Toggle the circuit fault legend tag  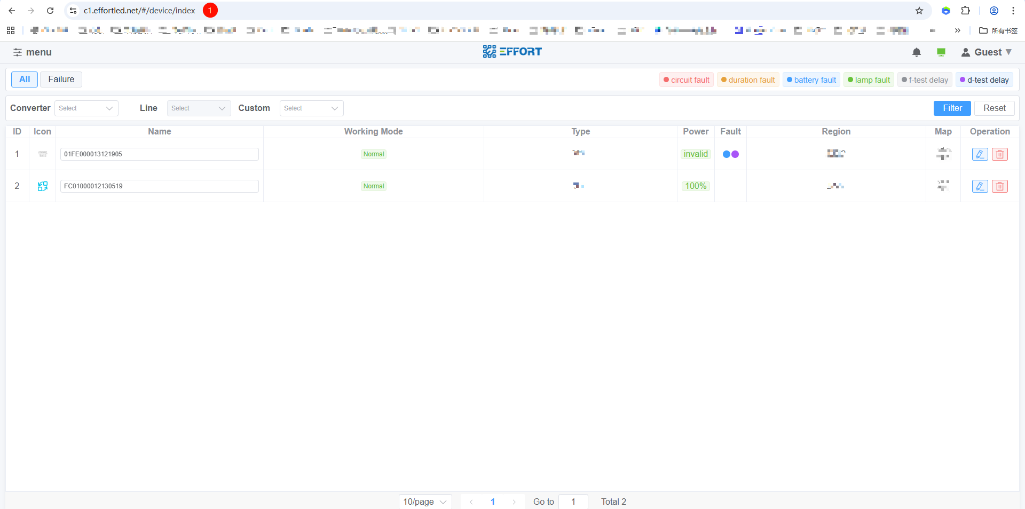[687, 80]
